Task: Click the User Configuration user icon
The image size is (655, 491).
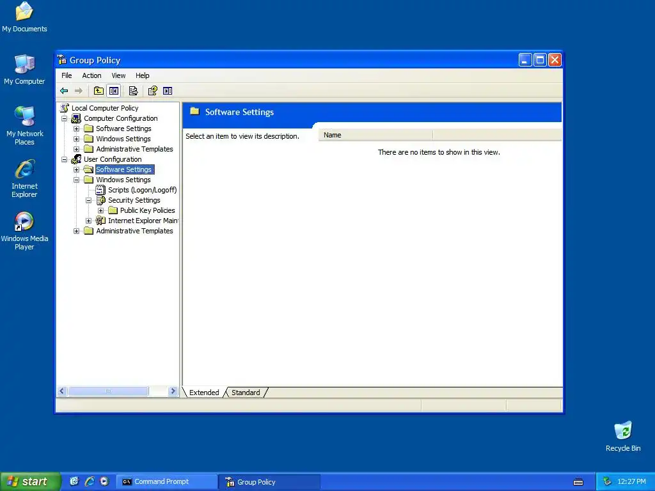Action: (76, 159)
